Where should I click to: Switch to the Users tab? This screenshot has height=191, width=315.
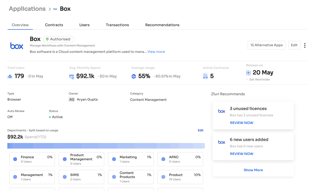pyautogui.click(x=84, y=25)
